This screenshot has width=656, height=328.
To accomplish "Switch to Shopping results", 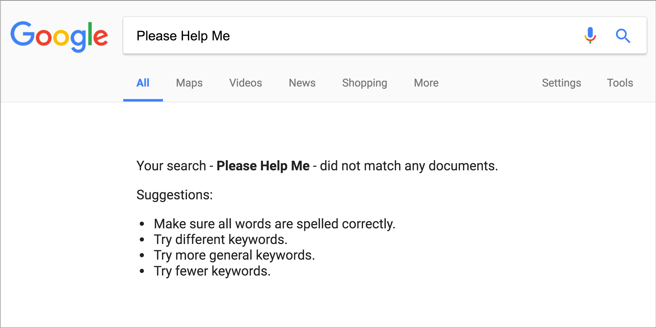I will [x=364, y=83].
